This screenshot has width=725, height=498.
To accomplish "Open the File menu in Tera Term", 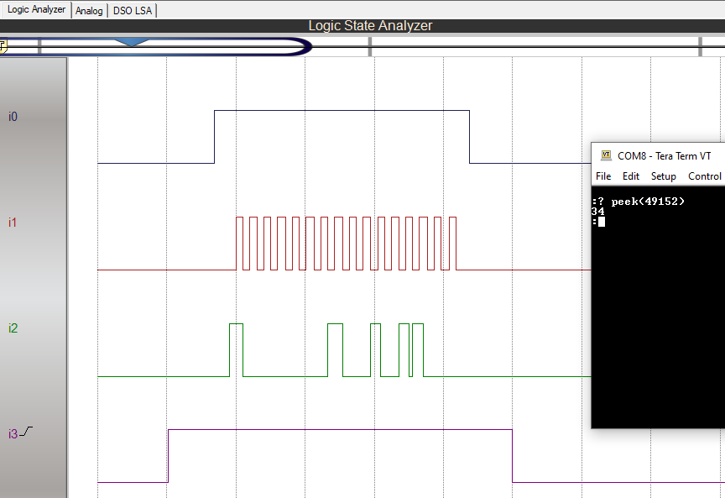I will (x=602, y=176).
